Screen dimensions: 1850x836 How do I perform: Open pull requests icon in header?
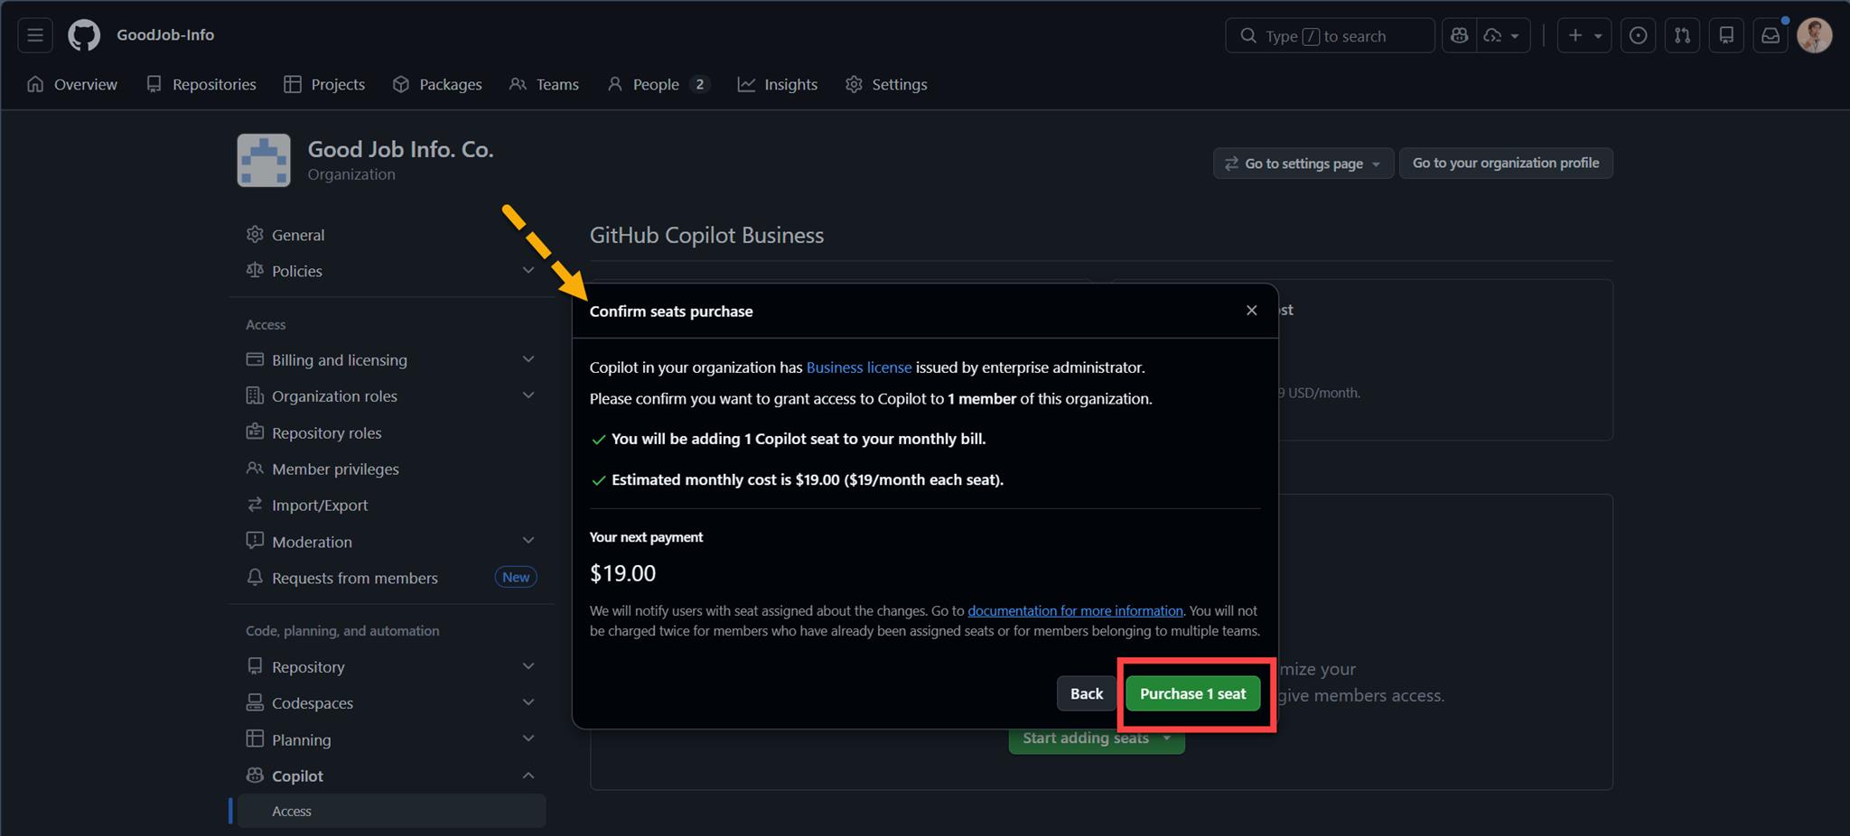coord(1682,35)
